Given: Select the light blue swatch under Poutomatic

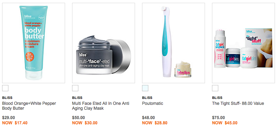Looking at the screenshot, I should [x=145, y=88].
